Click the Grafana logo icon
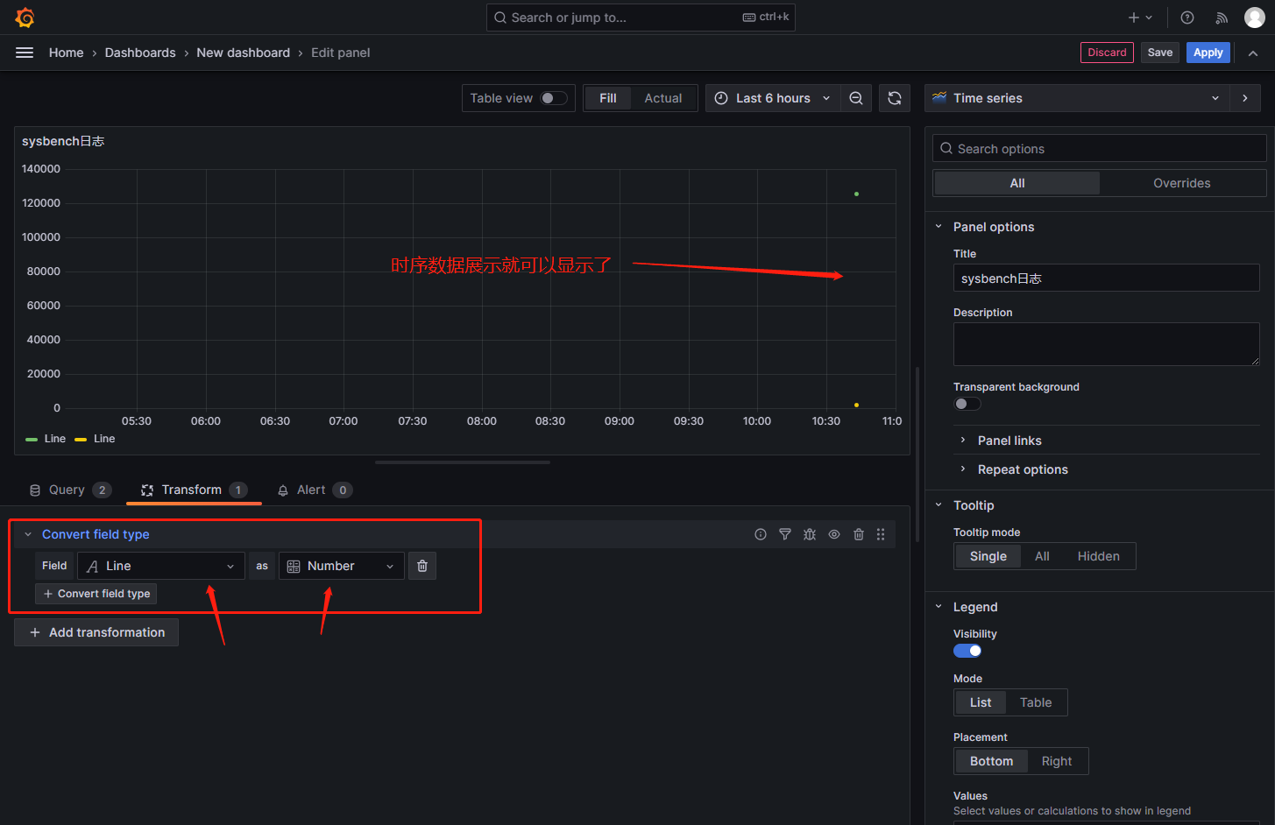This screenshot has height=825, width=1275. click(x=25, y=18)
